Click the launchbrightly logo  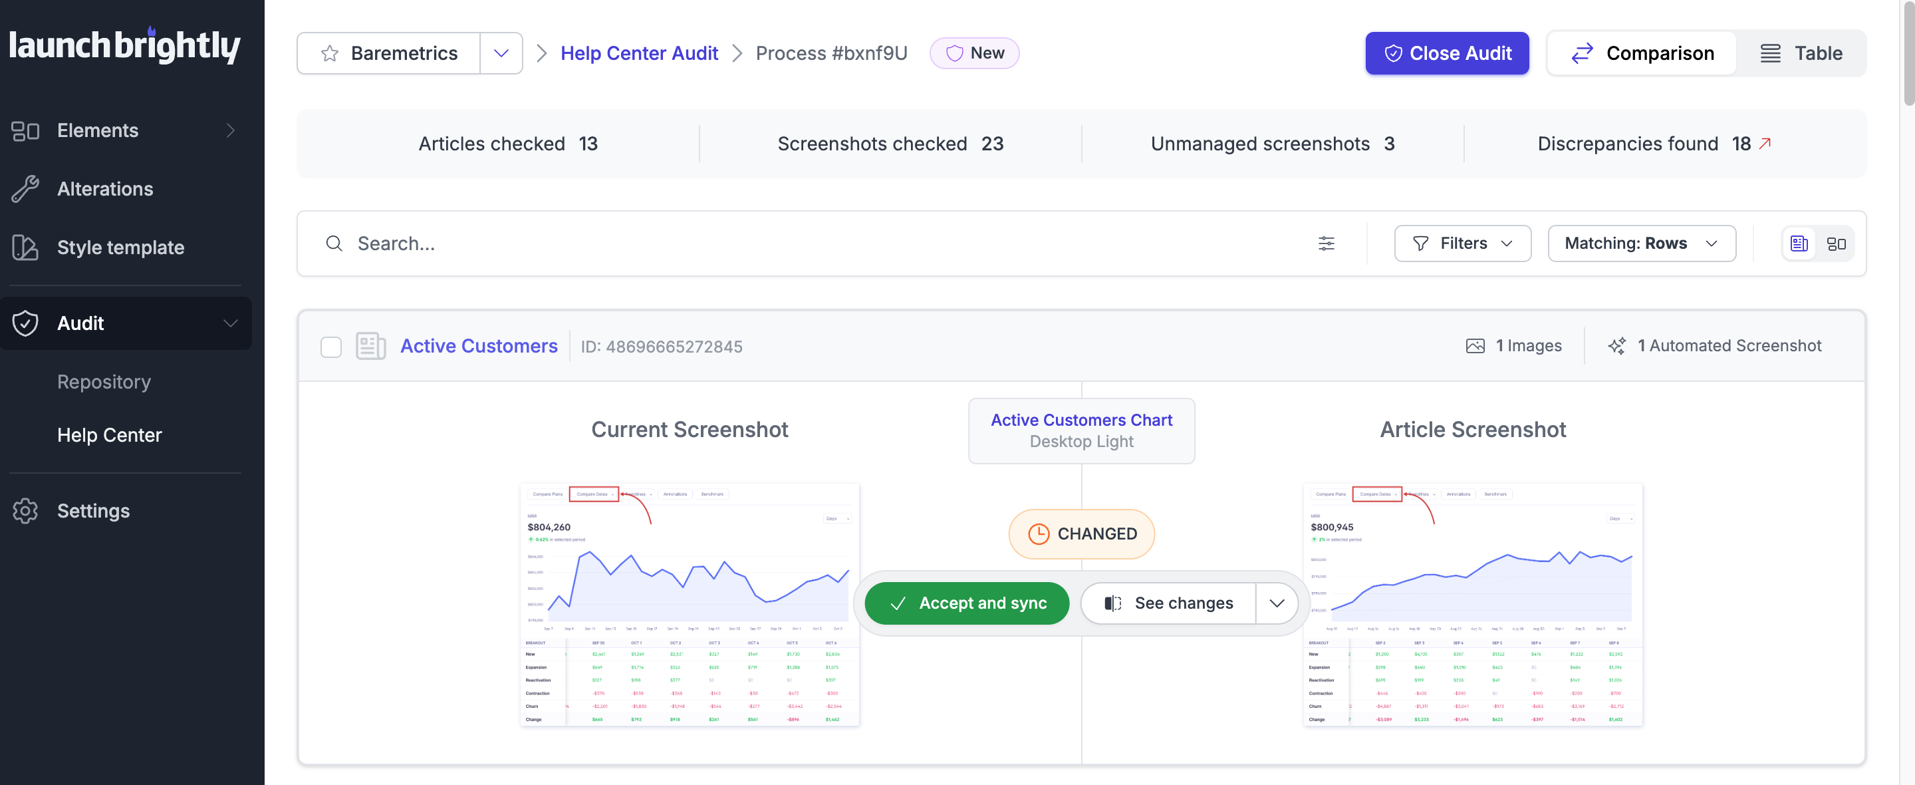click(124, 46)
